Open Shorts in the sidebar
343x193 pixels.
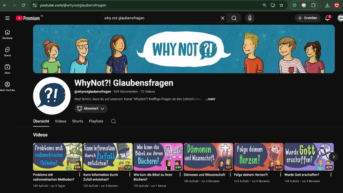tap(7, 51)
